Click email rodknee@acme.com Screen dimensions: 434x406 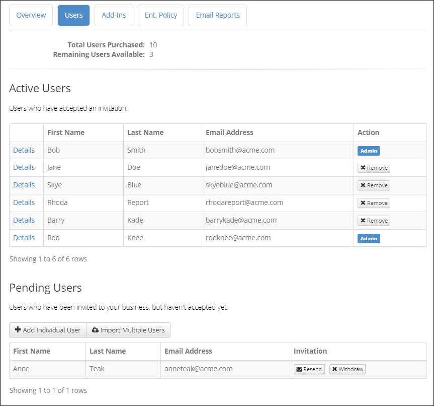point(238,238)
